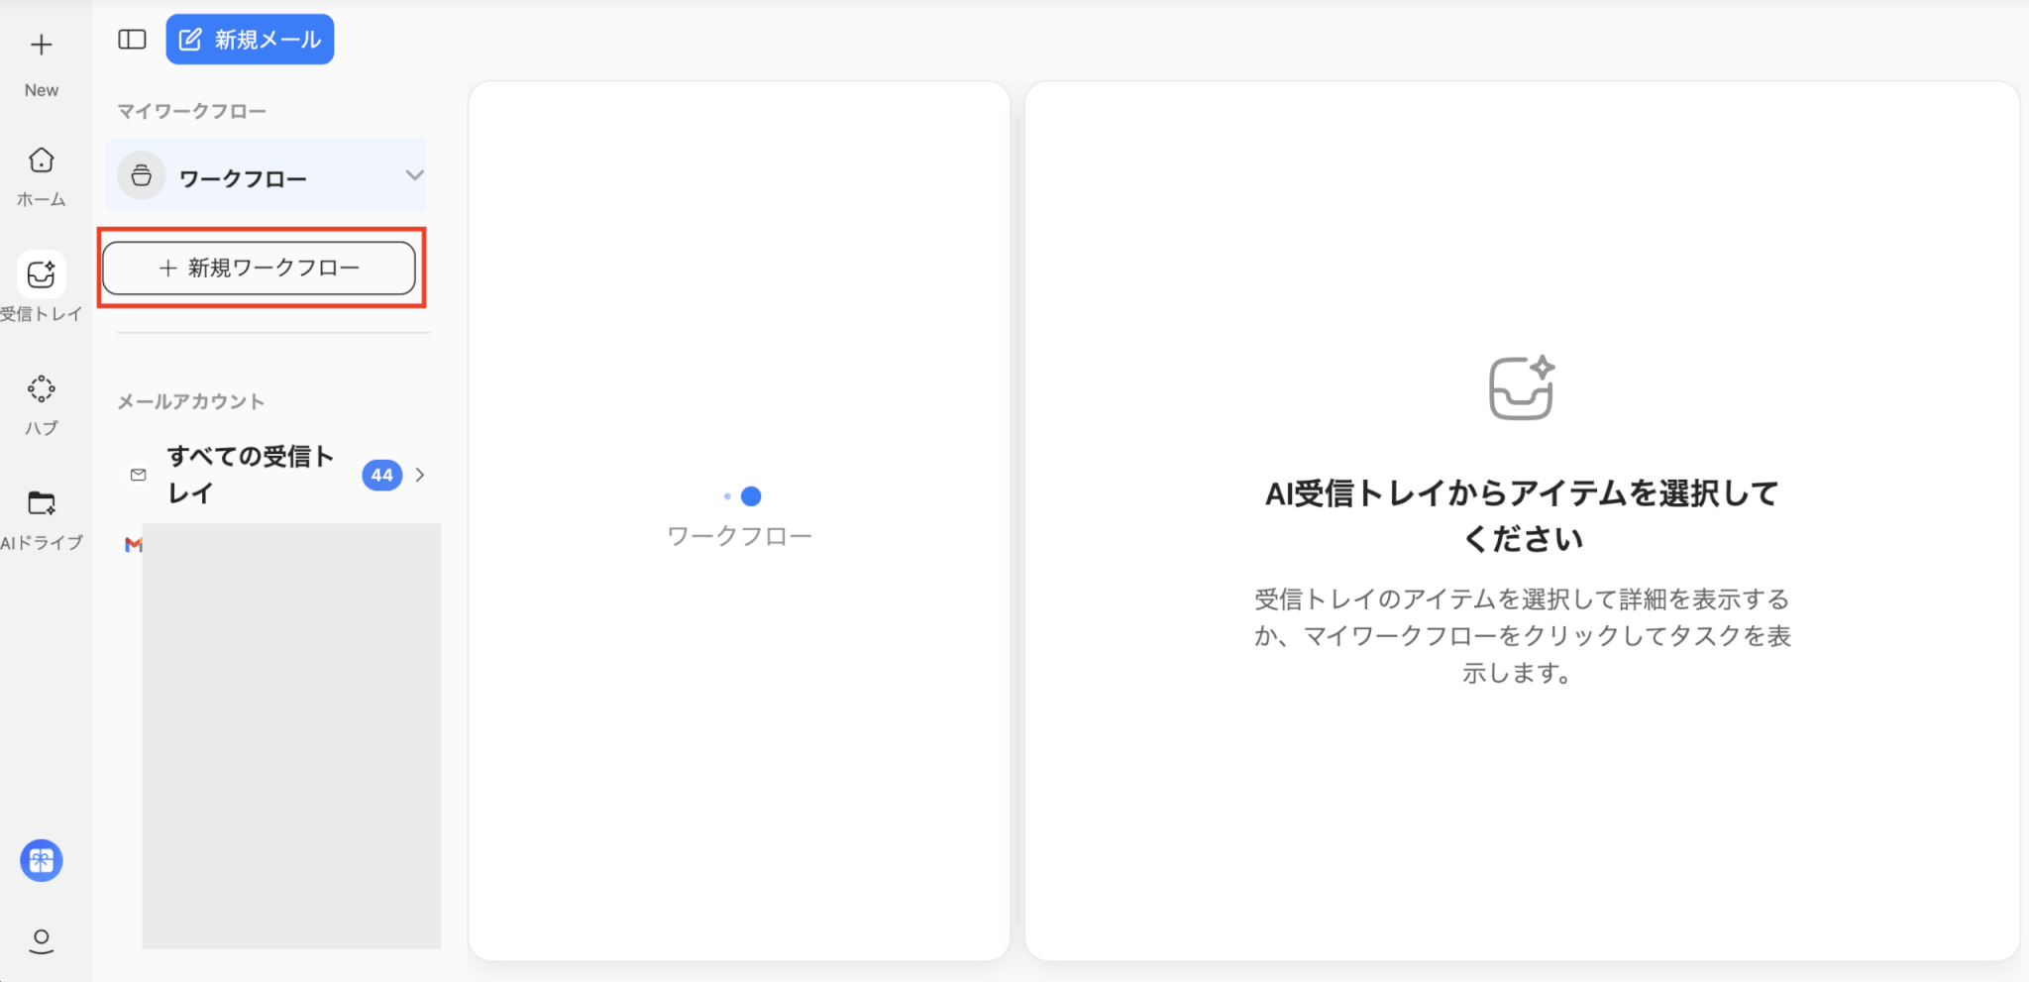Open the ハブ hub icon
The width and height of the screenshot is (2029, 982).
point(42,388)
